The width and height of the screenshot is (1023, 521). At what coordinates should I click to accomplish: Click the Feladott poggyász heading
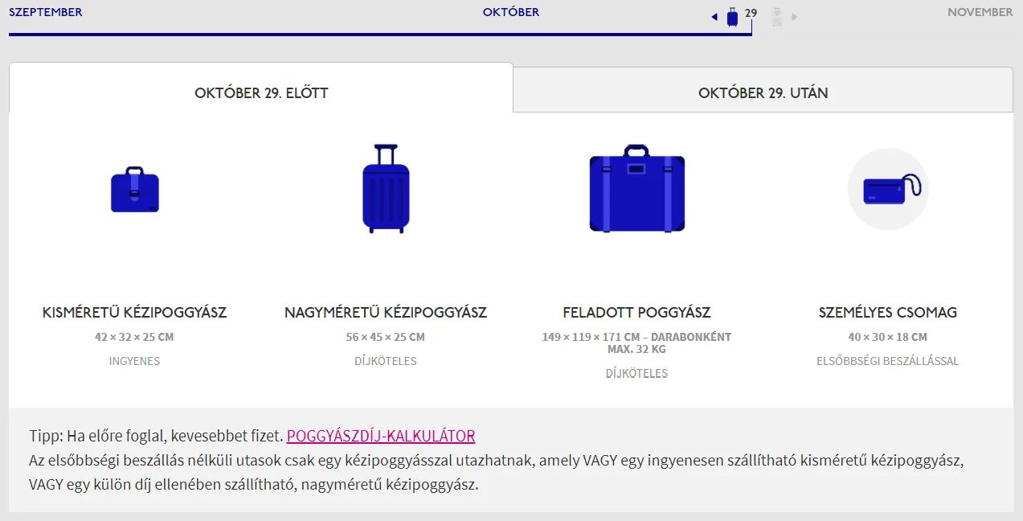(636, 312)
